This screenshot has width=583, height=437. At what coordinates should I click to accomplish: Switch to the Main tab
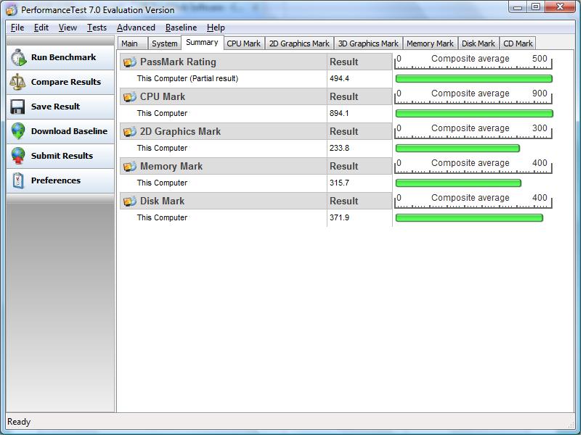pyautogui.click(x=132, y=43)
